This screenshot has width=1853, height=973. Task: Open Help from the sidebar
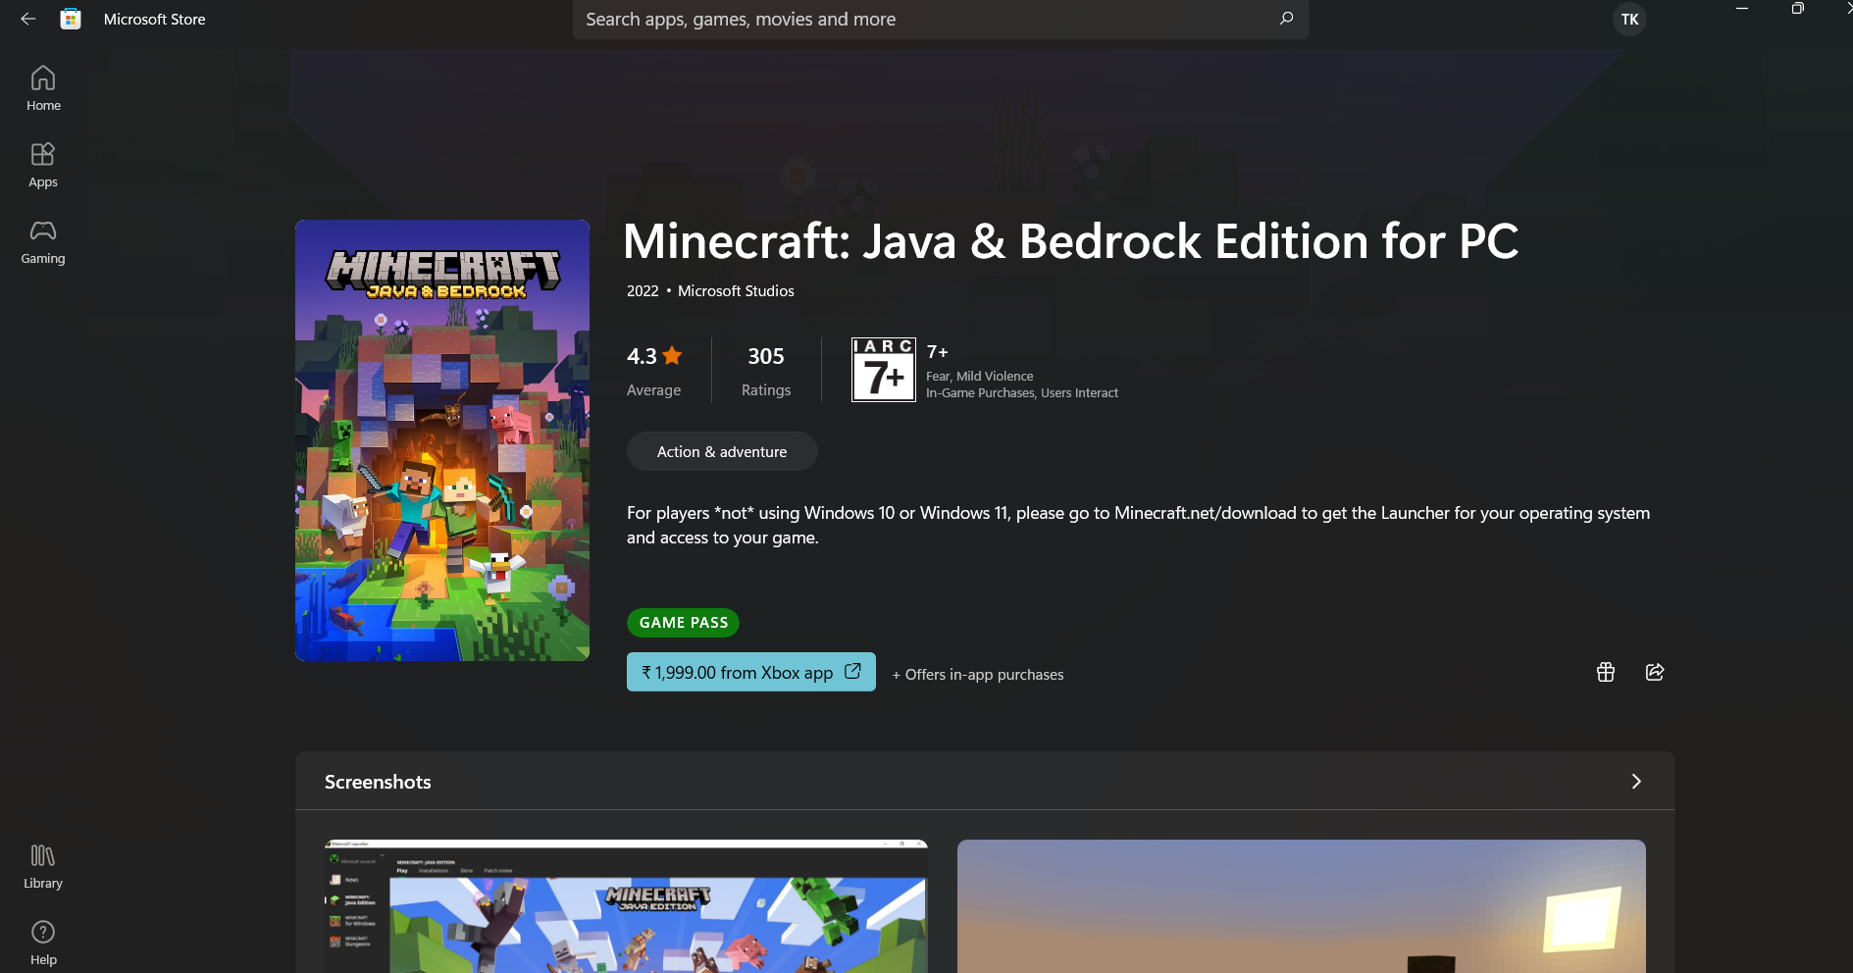[x=43, y=944]
